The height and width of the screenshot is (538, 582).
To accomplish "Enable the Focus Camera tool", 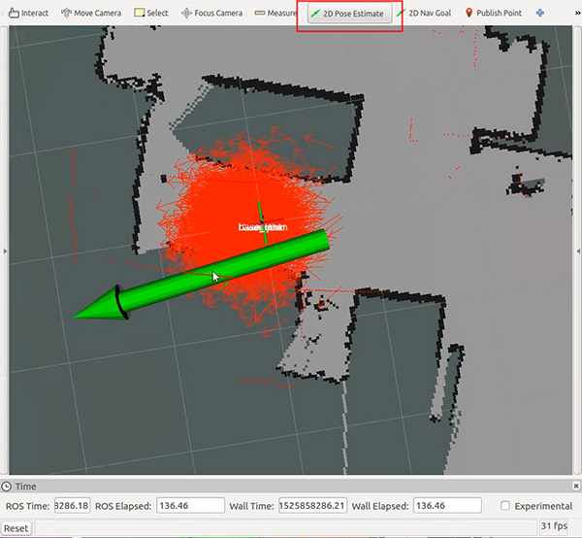I will [210, 14].
